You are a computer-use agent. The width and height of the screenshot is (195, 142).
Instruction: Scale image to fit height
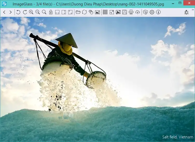click(64, 12)
